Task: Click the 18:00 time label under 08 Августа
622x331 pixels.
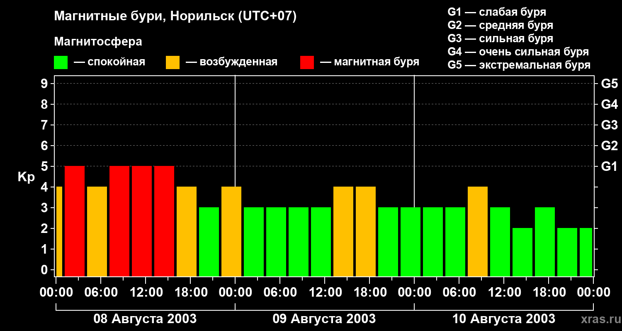Action: (x=190, y=293)
